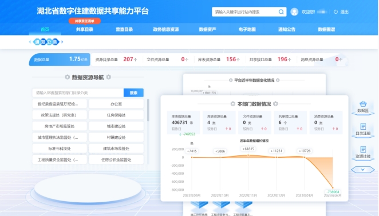This screenshot has width=379, height=216.
Task: Click the 共享责任清单 orange badge
Action: pos(85,21)
